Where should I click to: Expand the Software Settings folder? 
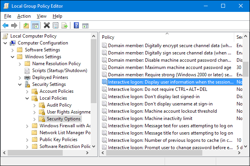click(13, 50)
